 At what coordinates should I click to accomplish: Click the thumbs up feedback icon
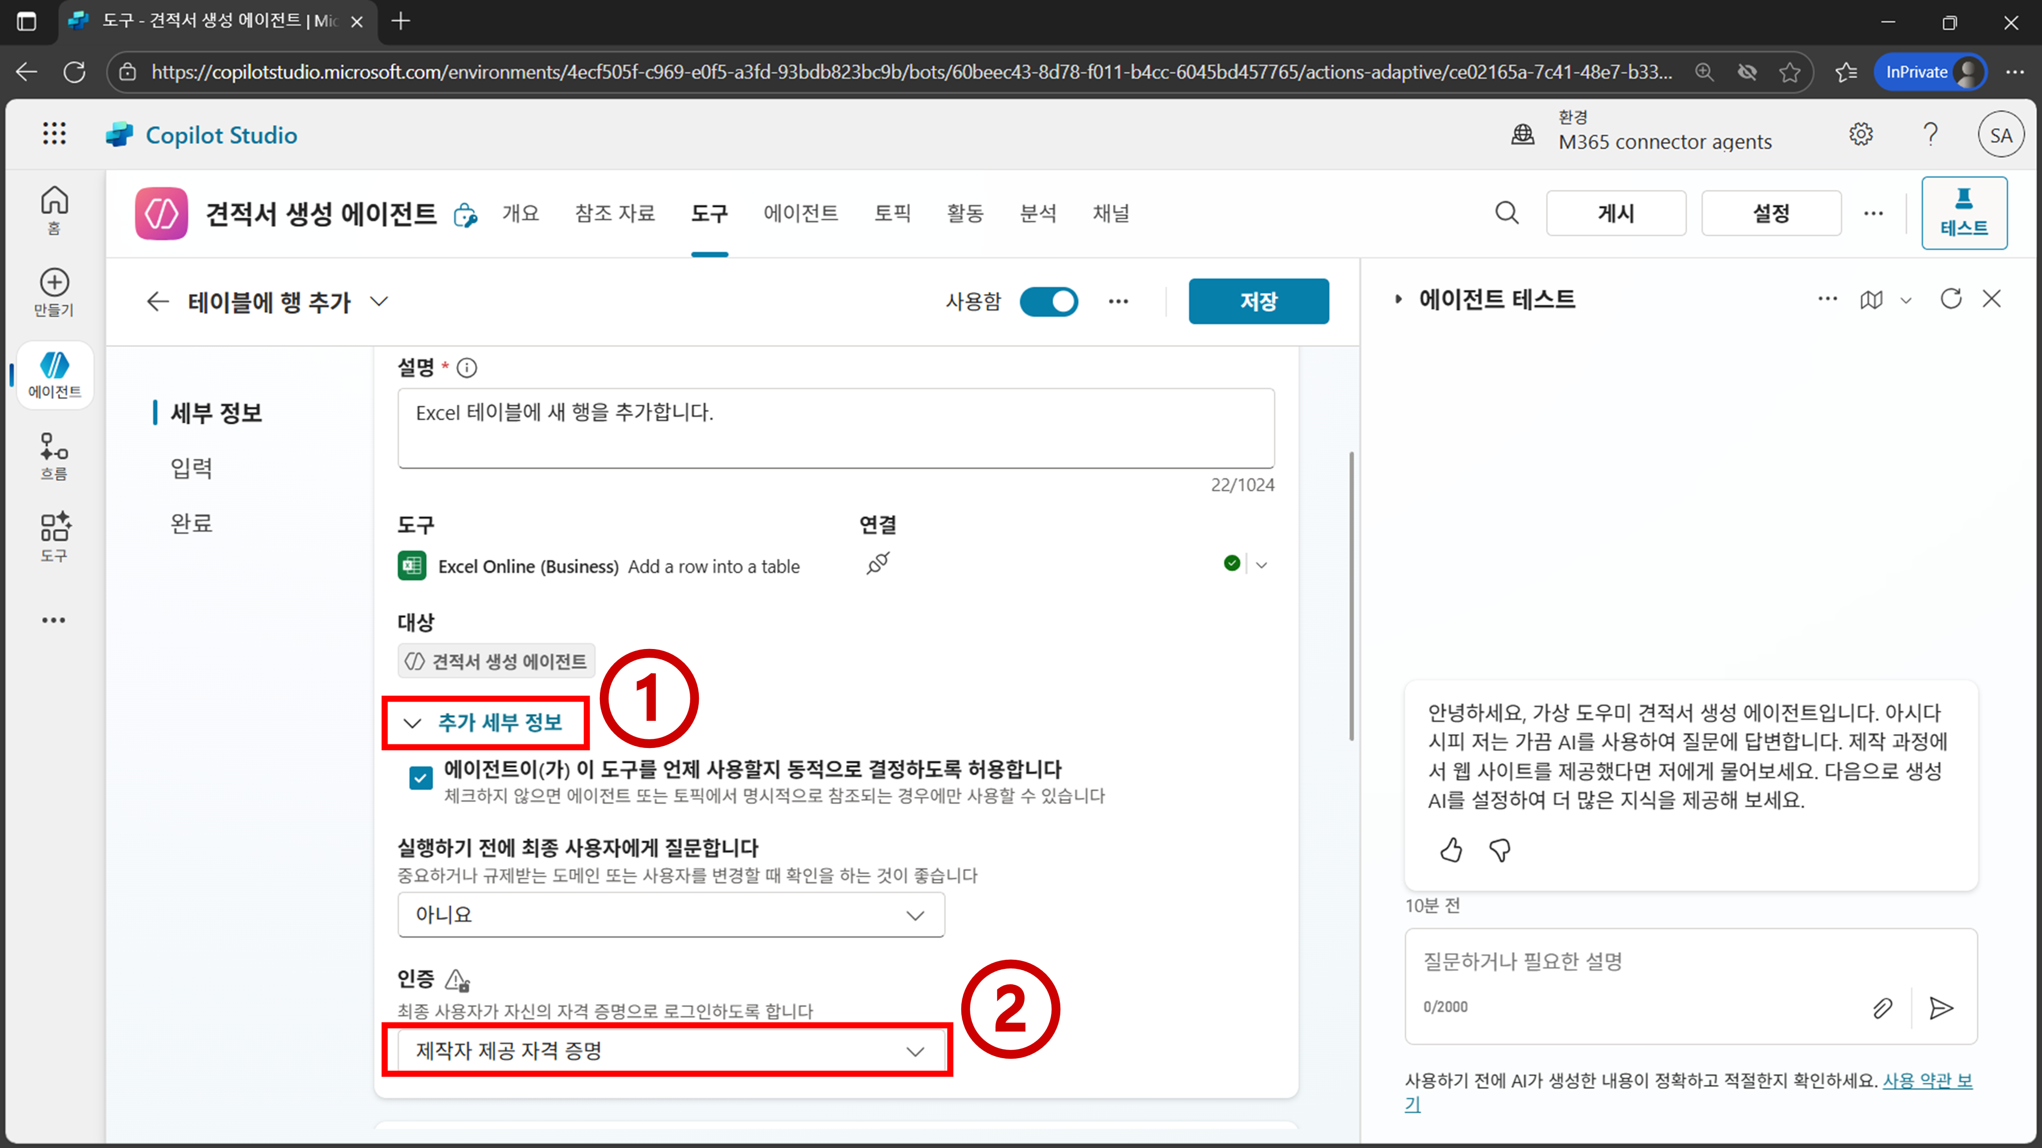pos(1451,850)
